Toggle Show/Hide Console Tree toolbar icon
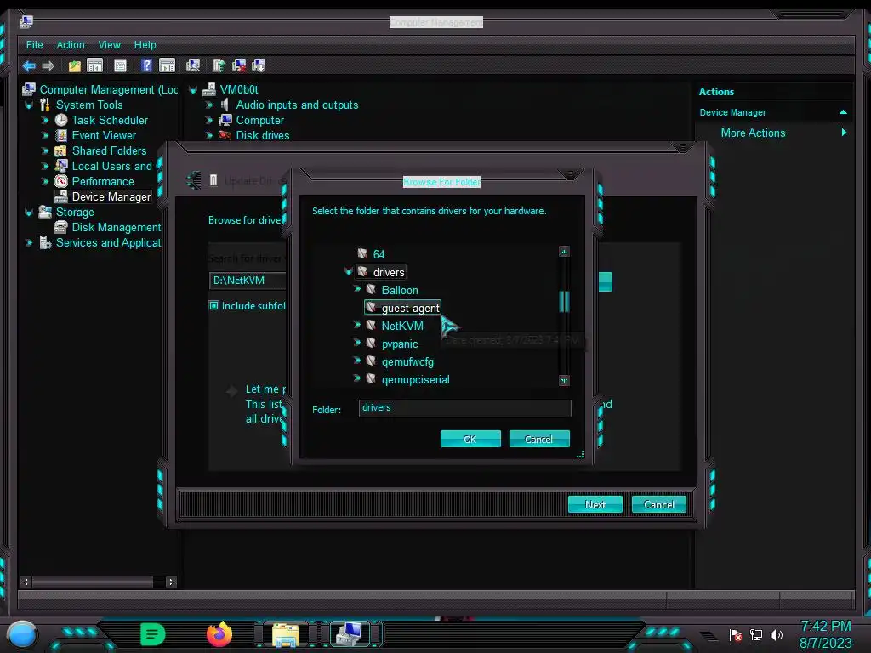Image resolution: width=871 pixels, height=653 pixels. coord(95,65)
